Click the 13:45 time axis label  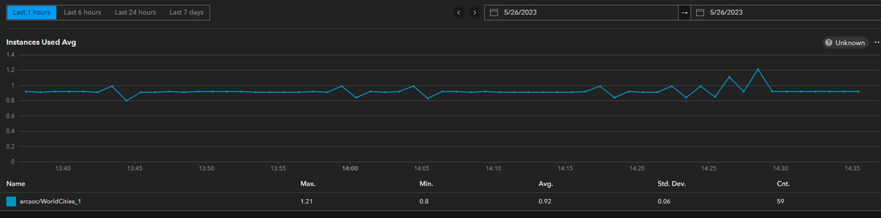point(134,168)
